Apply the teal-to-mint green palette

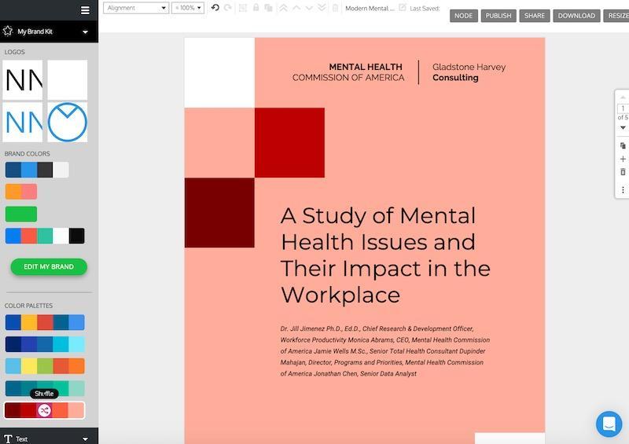click(45, 388)
